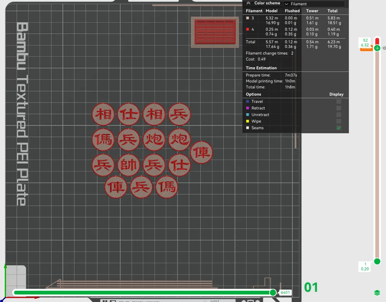
Task: Enable the Unretract display checkbox
Action: point(339,115)
